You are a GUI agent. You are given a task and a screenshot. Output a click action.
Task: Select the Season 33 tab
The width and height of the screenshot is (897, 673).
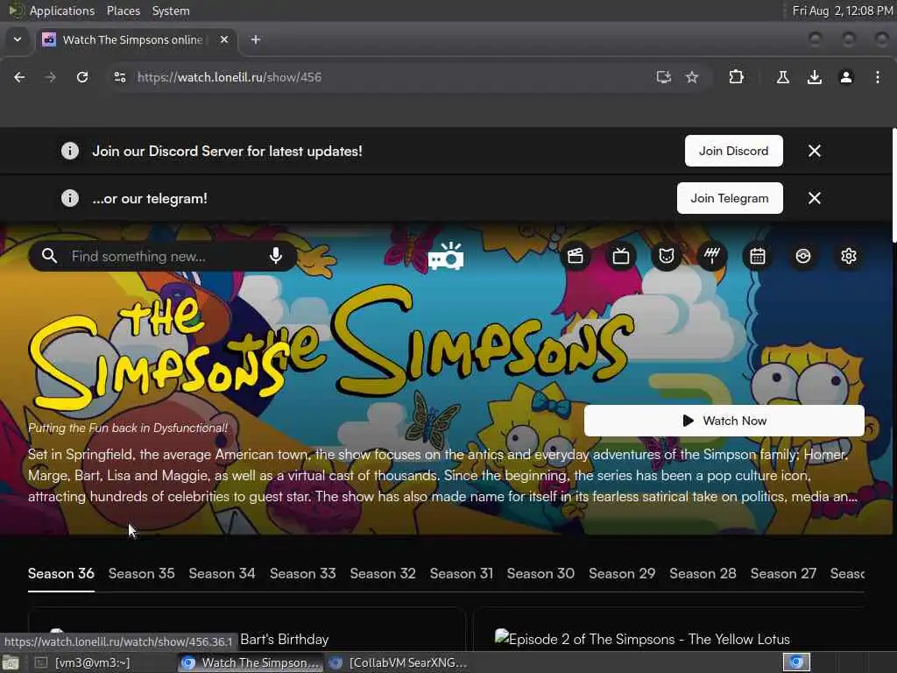(x=302, y=573)
